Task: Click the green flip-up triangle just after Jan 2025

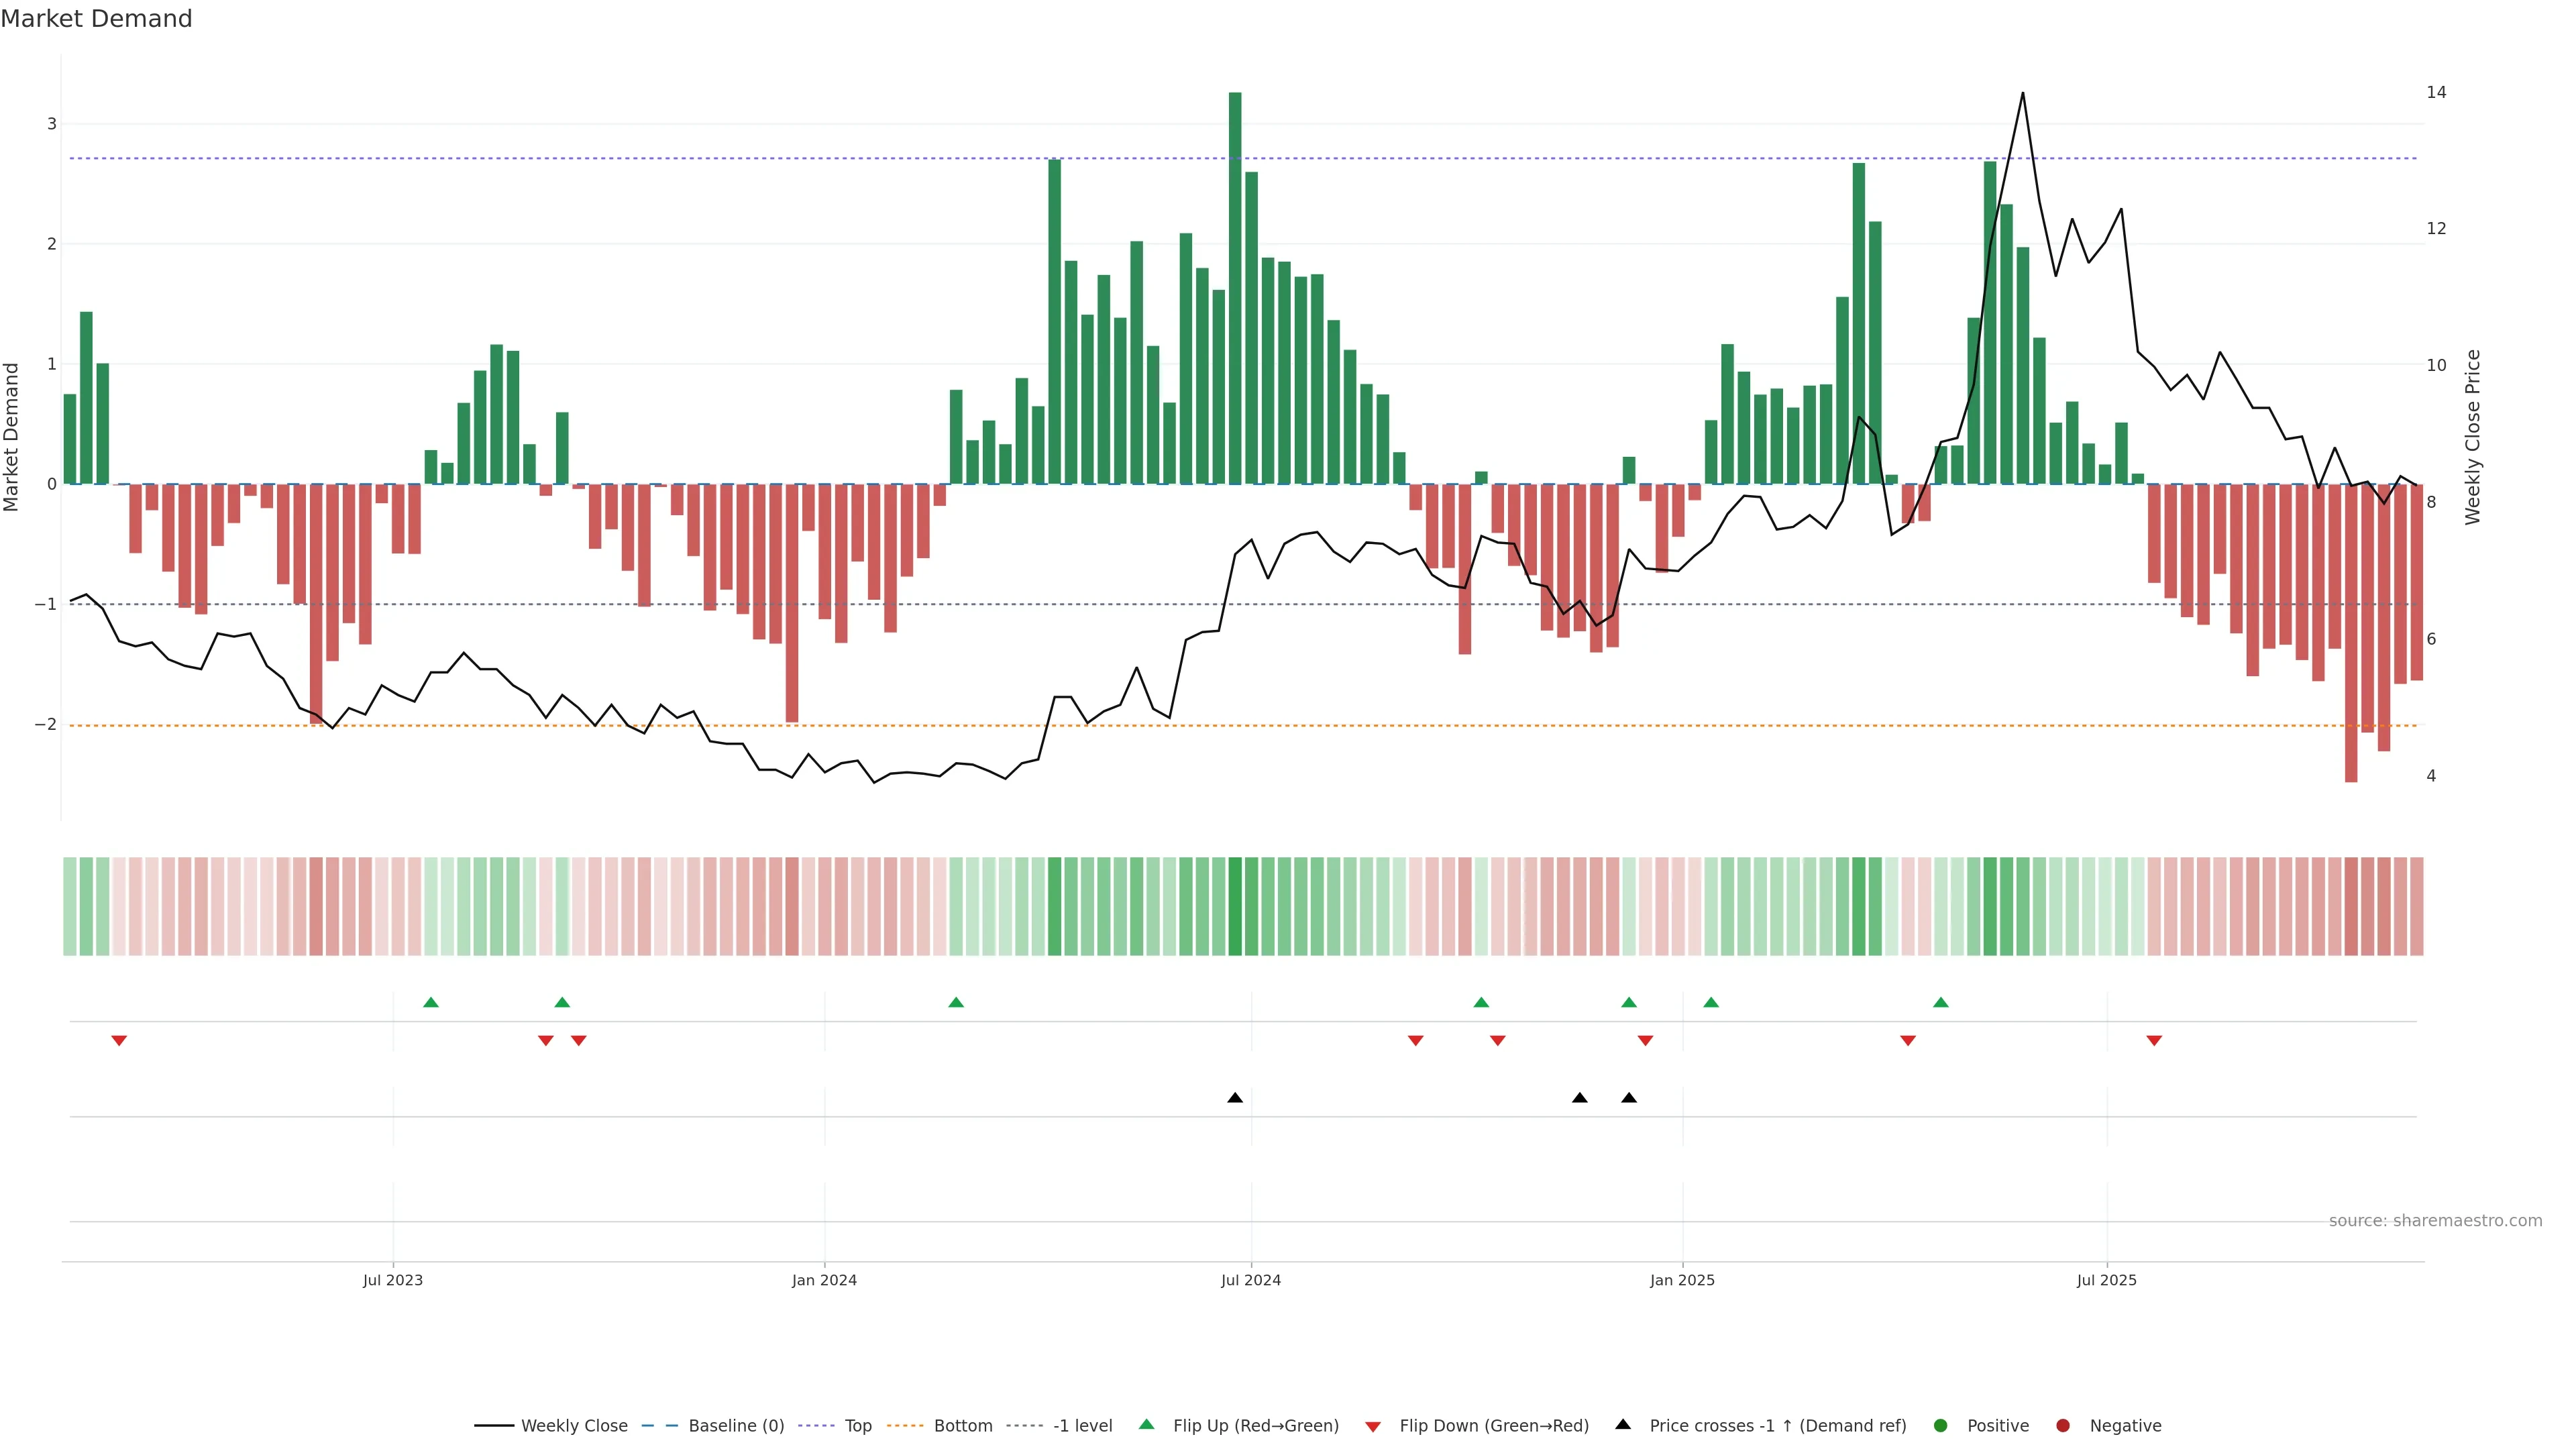Action: pyautogui.click(x=1711, y=1002)
